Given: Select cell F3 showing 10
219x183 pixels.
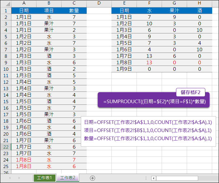Looking at the screenshot, I should coord(149,23).
